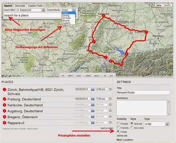Viewport: 176px width, 143px height.
Task: Open calendar picker for Zürich row
Action: pos(92,89)
